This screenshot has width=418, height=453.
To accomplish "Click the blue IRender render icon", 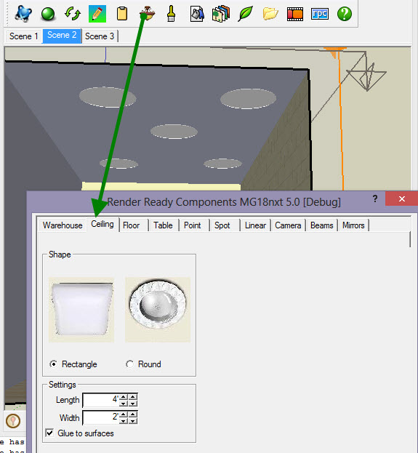I will pyautogui.click(x=23, y=14).
